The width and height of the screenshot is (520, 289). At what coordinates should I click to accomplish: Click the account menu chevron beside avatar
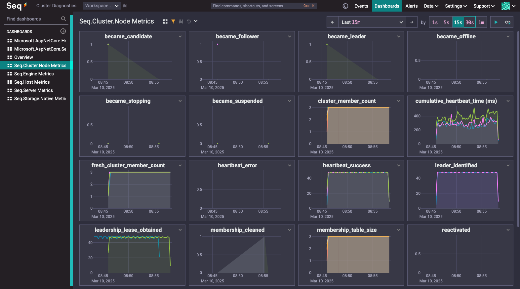coord(514,6)
